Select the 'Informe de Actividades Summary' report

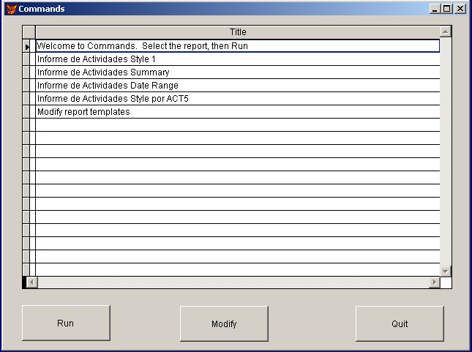click(102, 72)
